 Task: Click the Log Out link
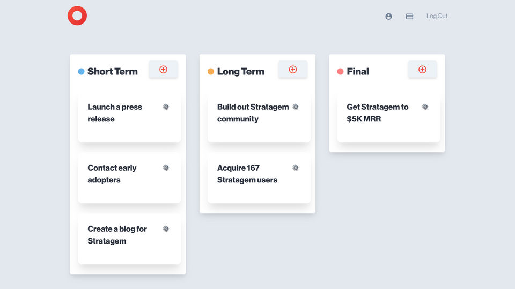tap(437, 16)
